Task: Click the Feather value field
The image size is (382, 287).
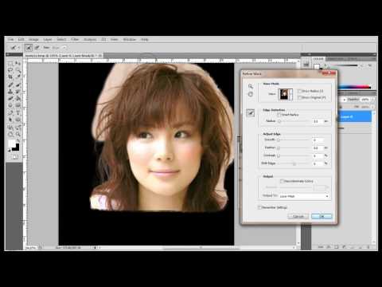Action: coord(318,147)
